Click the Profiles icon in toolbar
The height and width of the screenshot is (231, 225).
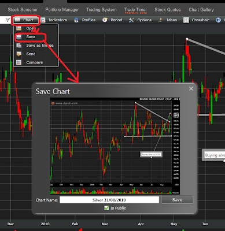(76, 20)
